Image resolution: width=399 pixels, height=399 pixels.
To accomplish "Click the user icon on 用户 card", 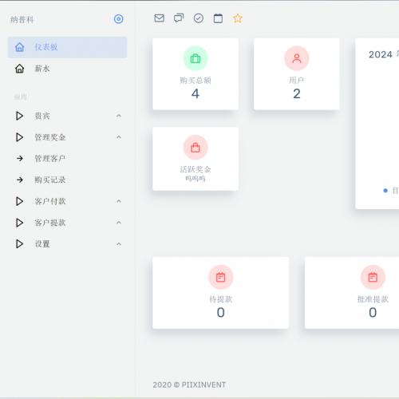I will tap(297, 58).
